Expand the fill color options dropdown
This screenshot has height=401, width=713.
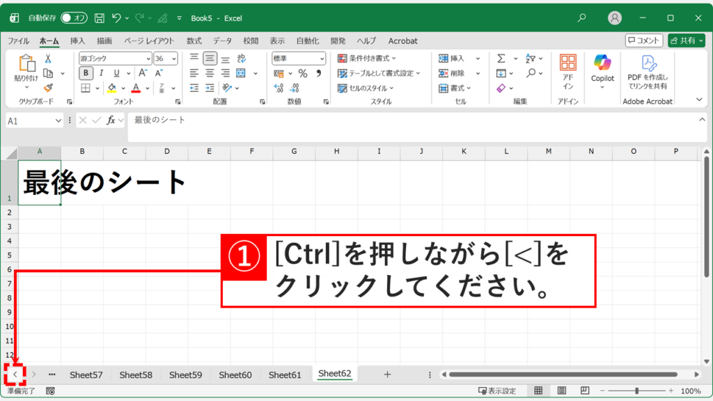click(123, 88)
